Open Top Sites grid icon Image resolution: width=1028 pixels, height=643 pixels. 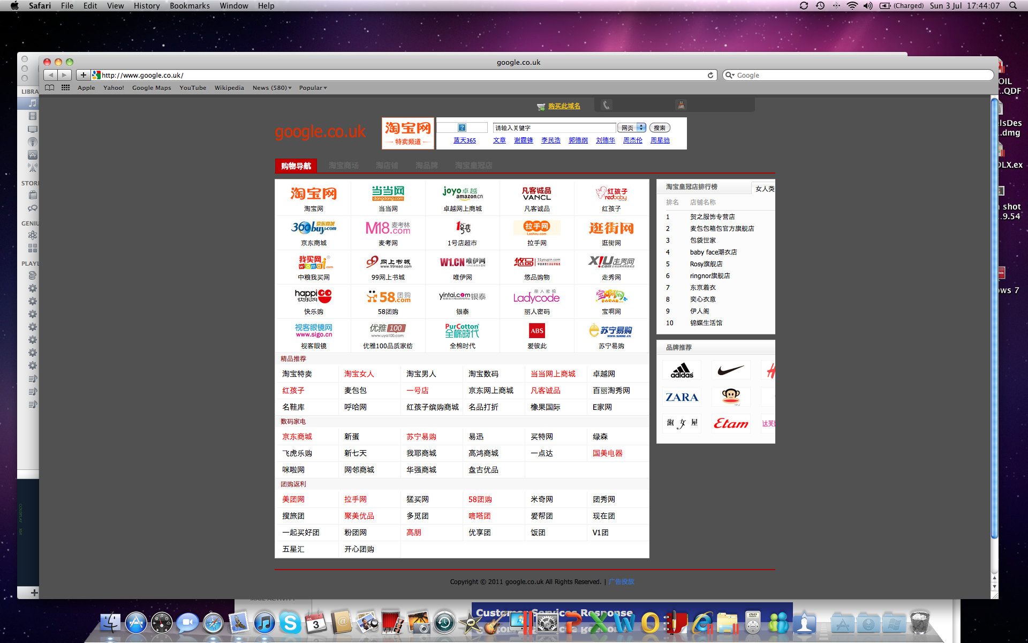point(65,88)
